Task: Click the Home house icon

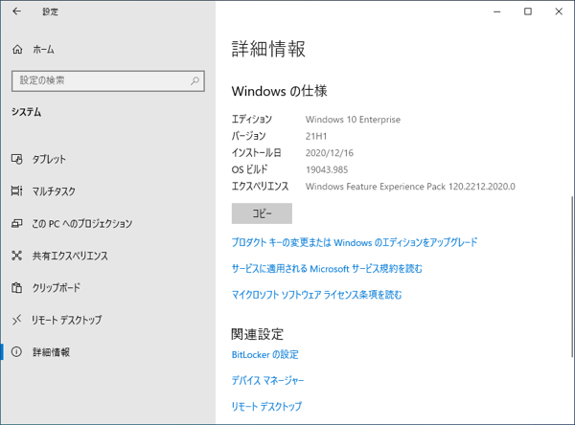Action: [x=17, y=50]
